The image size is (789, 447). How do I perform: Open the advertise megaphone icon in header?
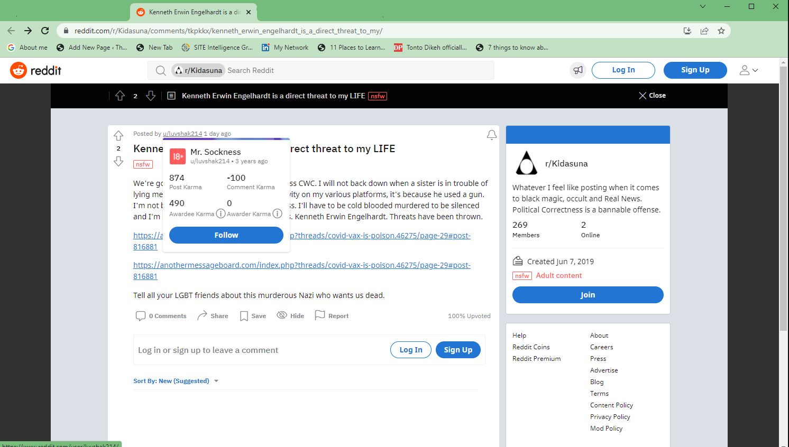coord(578,70)
